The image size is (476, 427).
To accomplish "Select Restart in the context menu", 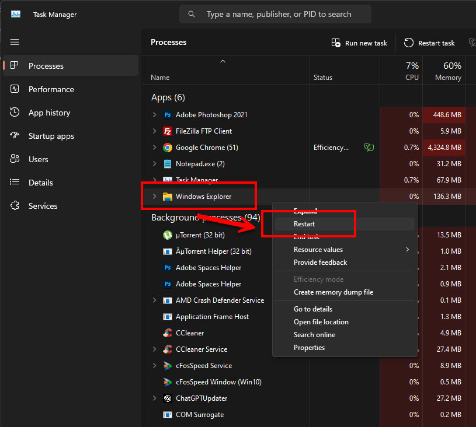I will click(x=345, y=224).
